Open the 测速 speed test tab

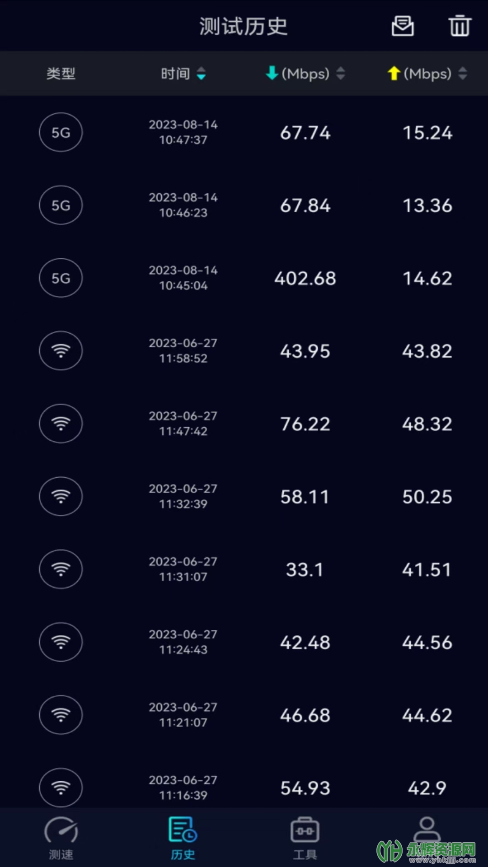[61, 838]
